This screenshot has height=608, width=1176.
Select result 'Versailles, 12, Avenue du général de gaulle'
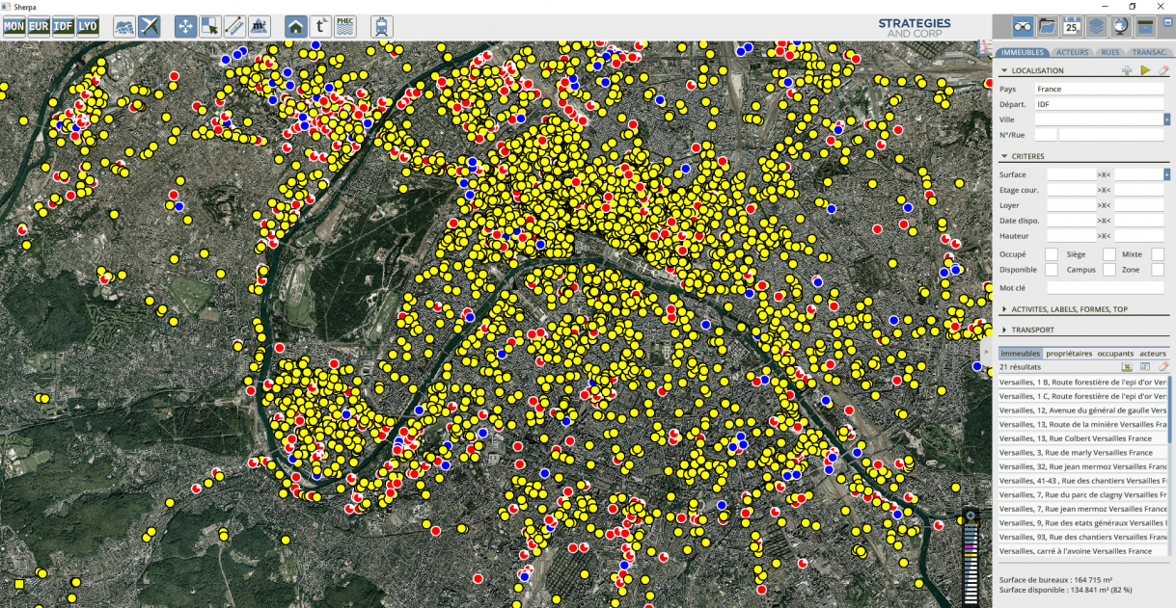point(1082,410)
